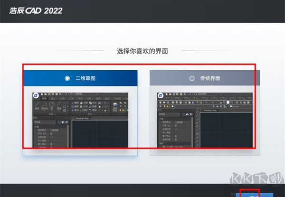Click the 传统界面 option label text
The width and height of the screenshot is (285, 197).
(210, 78)
